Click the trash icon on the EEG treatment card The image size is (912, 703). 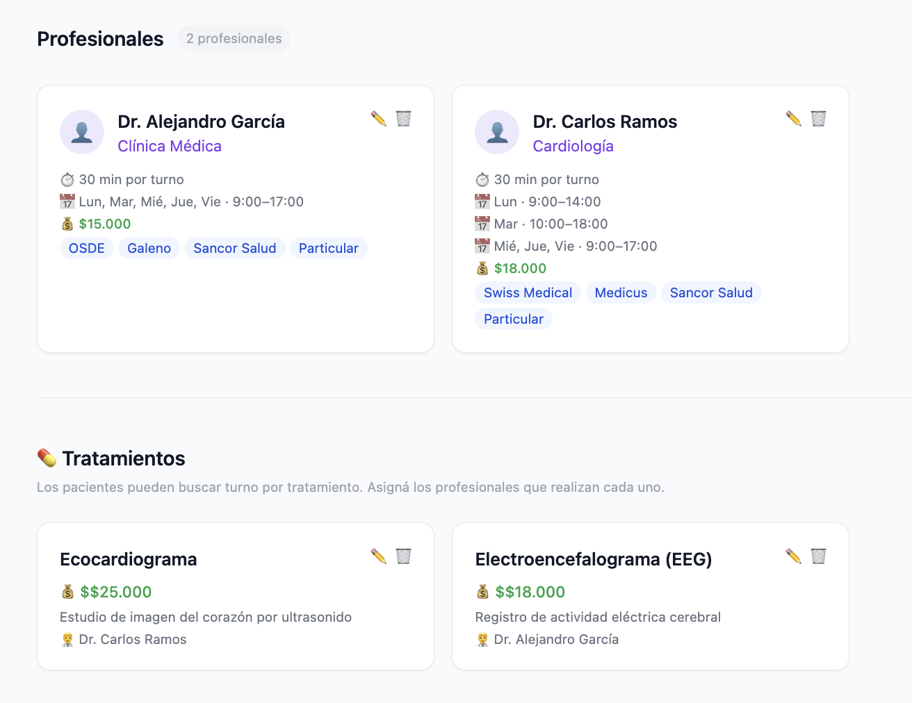click(x=818, y=556)
